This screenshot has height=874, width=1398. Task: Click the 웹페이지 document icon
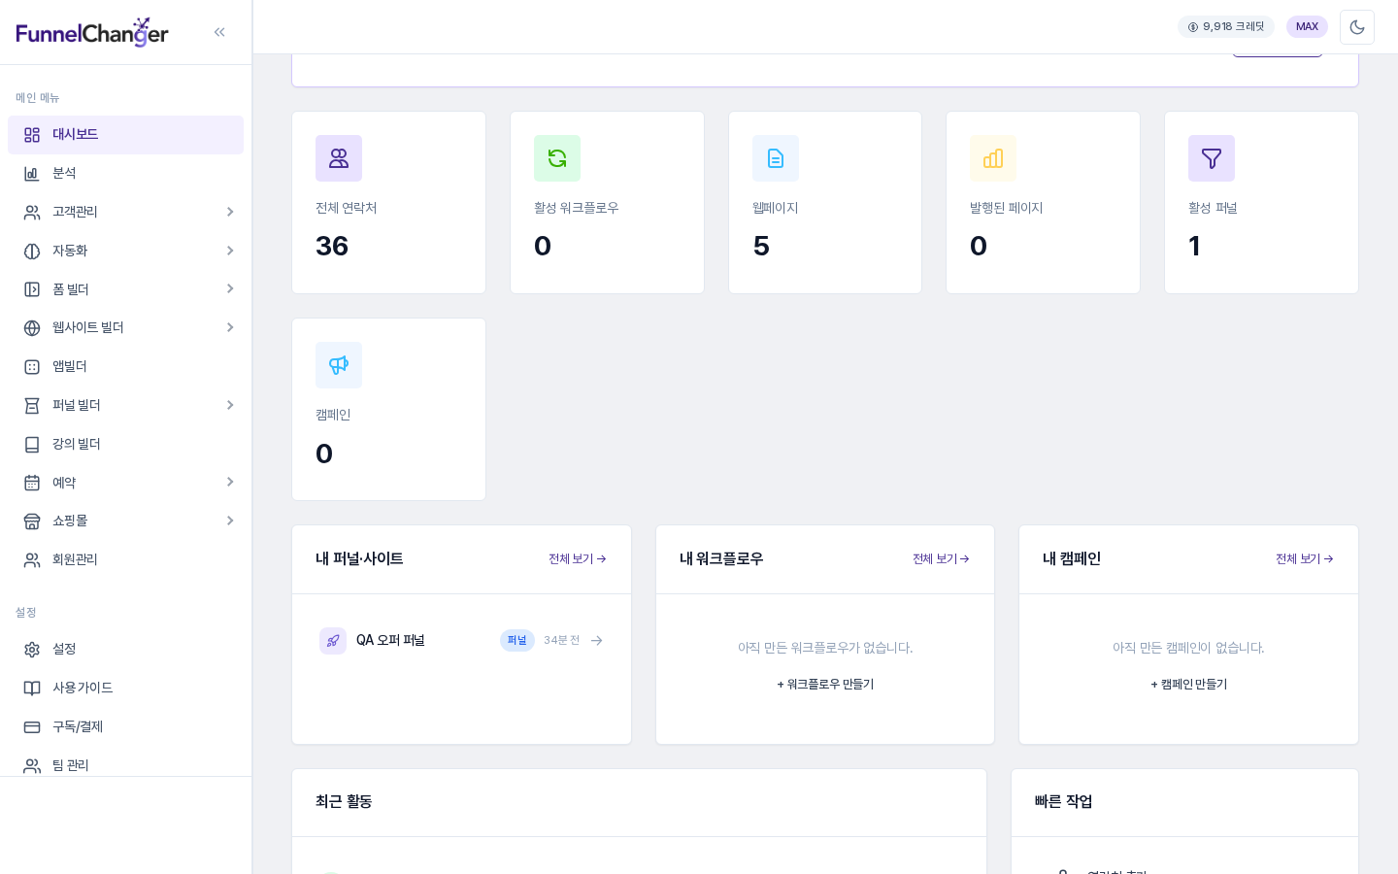click(x=776, y=158)
